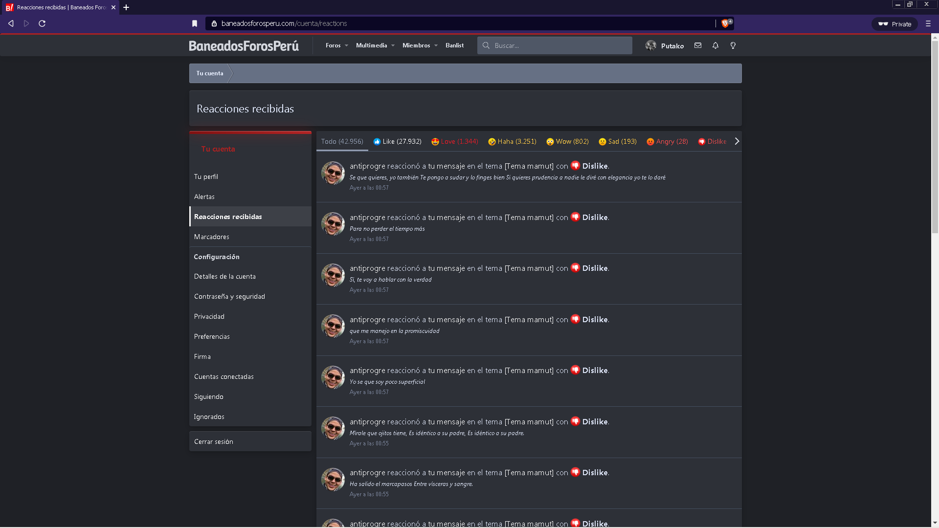The image size is (939, 528).
Task: Open quoted message 'Para no perder el tiempo más'
Action: pyautogui.click(x=387, y=229)
